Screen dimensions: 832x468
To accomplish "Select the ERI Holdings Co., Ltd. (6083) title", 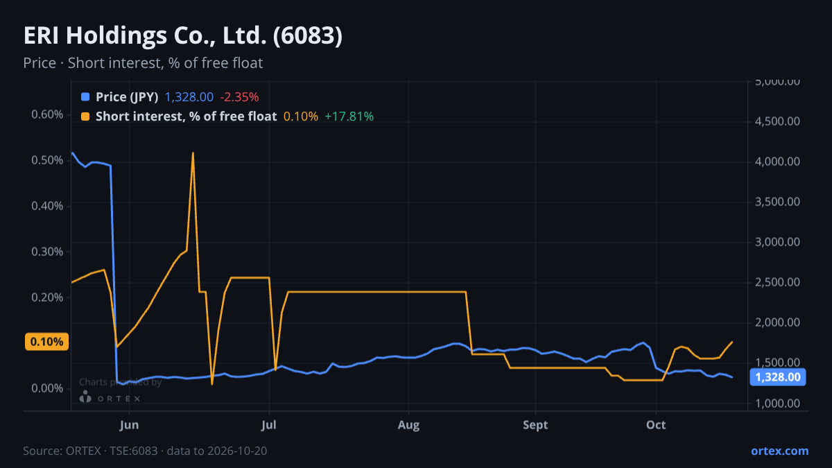I will (183, 36).
